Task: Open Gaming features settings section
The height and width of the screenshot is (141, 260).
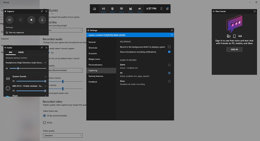Action: click(x=101, y=76)
